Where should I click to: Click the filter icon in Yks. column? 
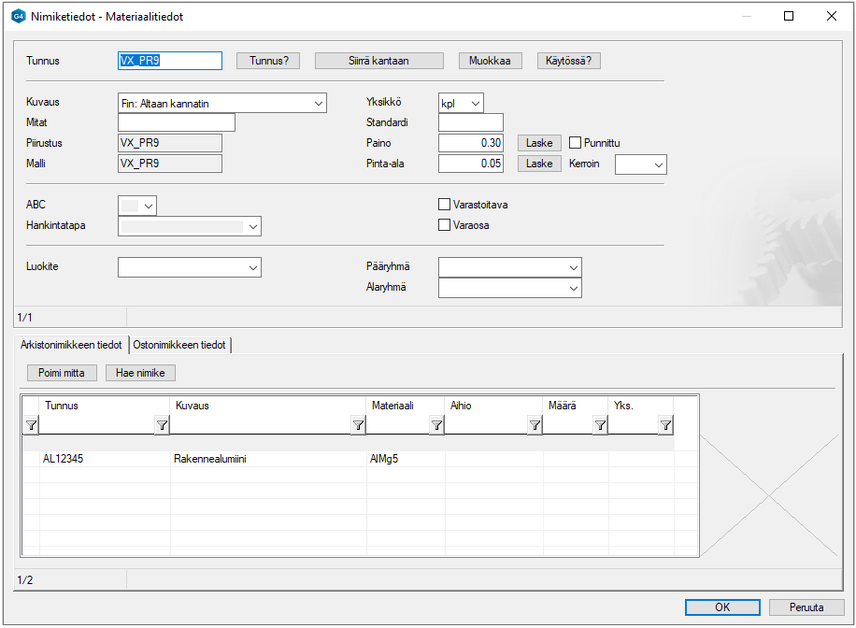(x=665, y=425)
